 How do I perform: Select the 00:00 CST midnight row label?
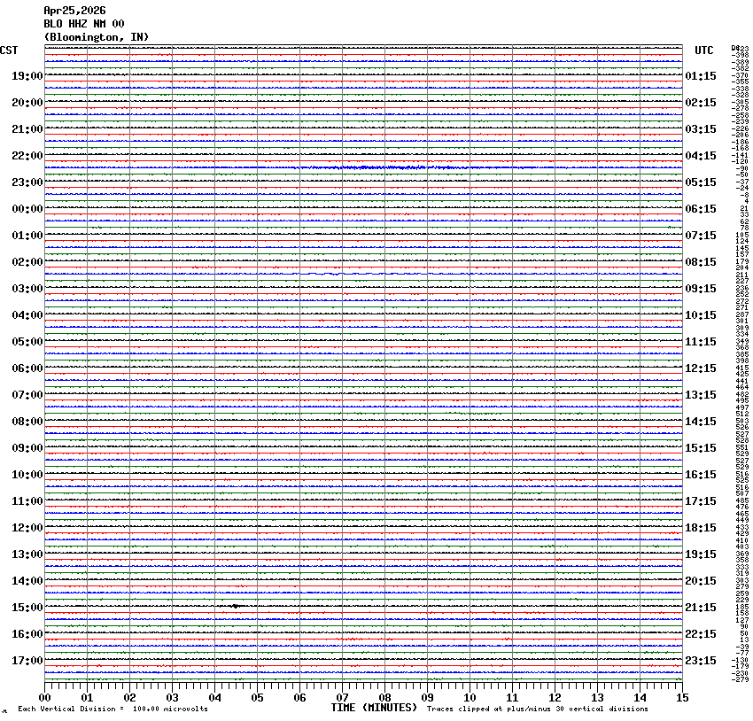point(27,209)
